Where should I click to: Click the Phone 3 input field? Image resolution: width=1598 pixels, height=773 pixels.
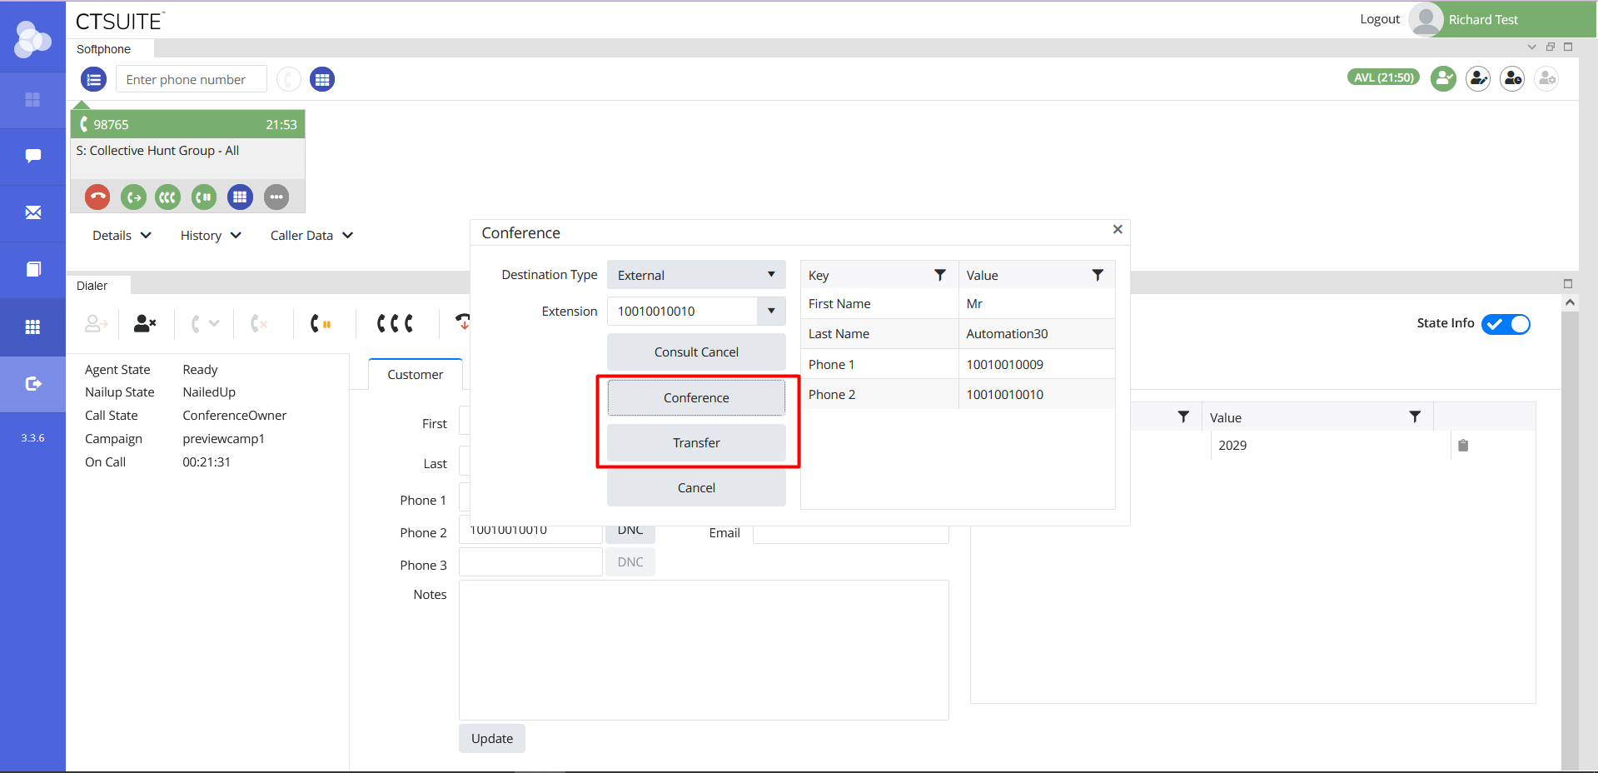(x=530, y=562)
